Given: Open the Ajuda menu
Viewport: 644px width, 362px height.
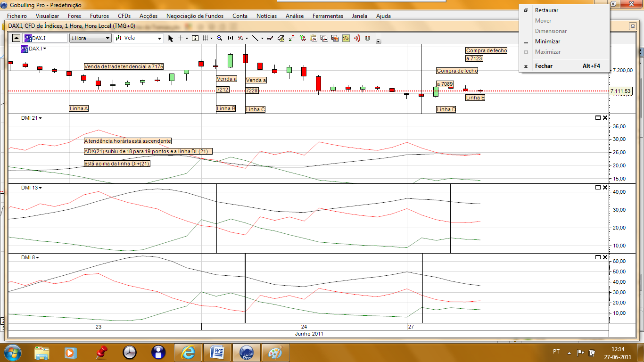Looking at the screenshot, I should tap(383, 16).
